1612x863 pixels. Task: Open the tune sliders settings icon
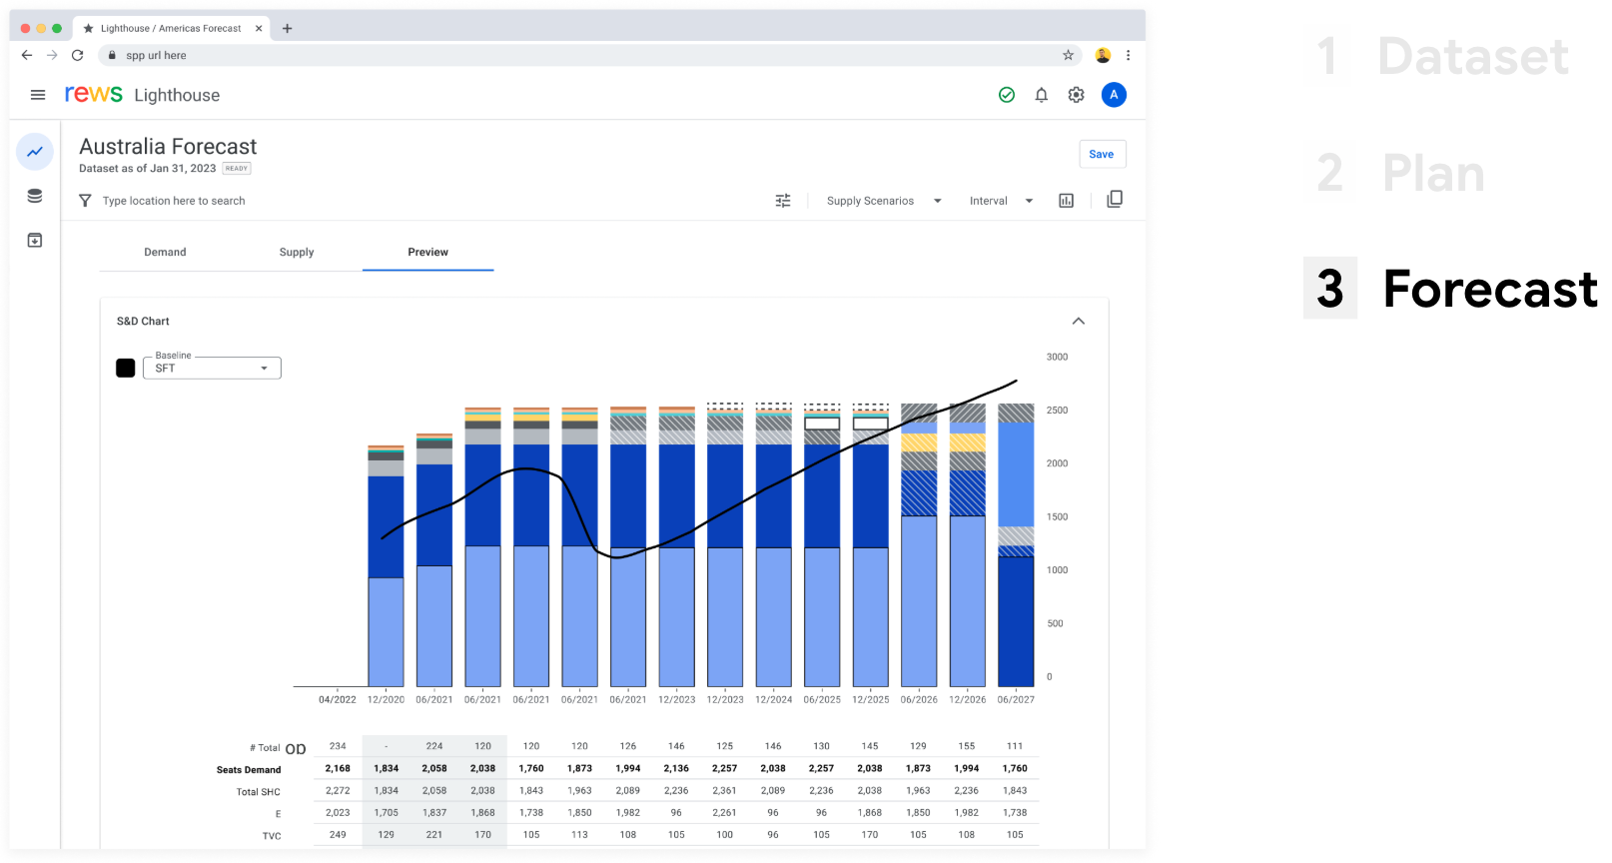pos(783,201)
